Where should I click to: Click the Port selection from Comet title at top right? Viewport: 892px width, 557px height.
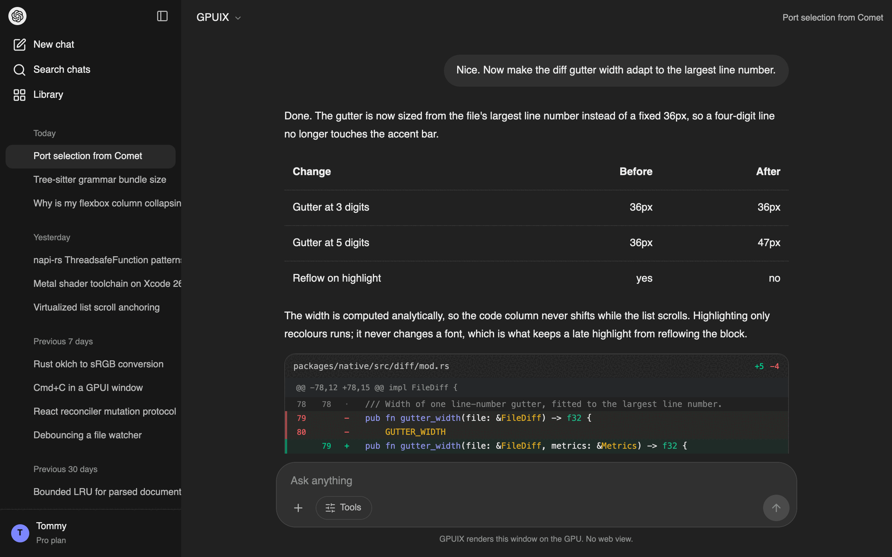coord(833,18)
